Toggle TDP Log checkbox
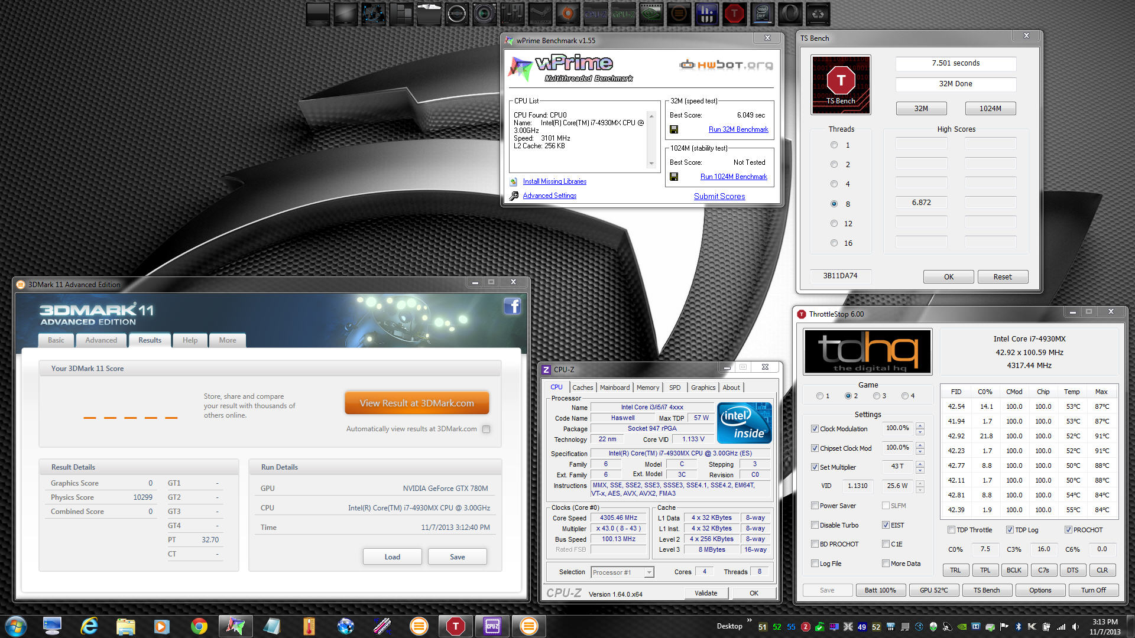The image size is (1135, 638). click(1010, 530)
